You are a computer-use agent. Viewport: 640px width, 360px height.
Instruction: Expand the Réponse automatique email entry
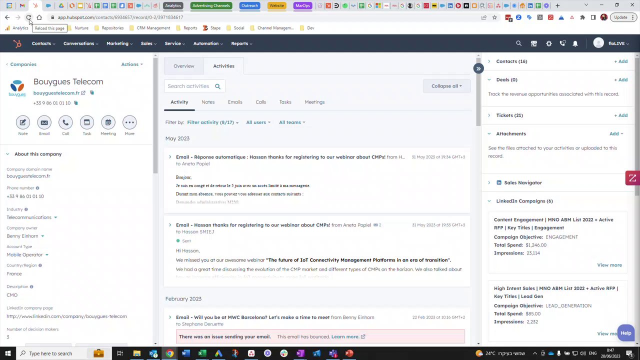169,157
